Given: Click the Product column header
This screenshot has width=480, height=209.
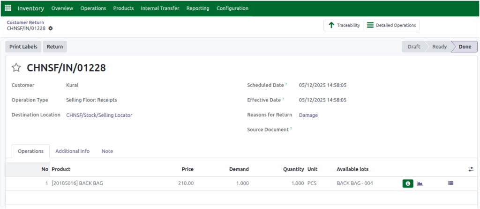Looking at the screenshot, I should 61,169.
